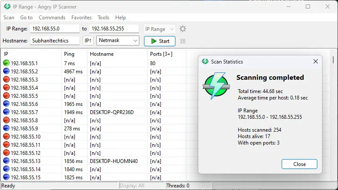Click the IP↑ lookup button
Screen dimensions: 338x190
pos(88,41)
